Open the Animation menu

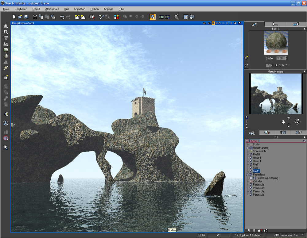click(80, 9)
